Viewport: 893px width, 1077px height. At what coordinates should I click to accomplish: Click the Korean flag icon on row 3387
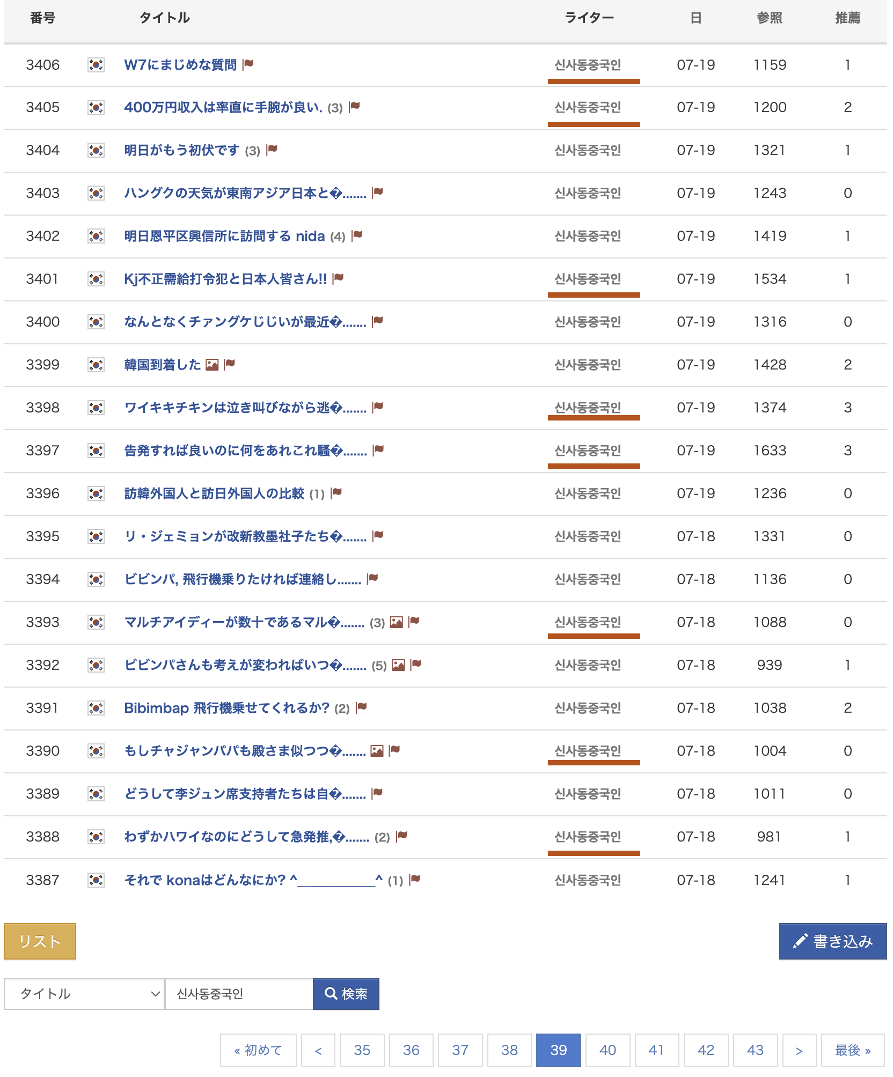[96, 880]
